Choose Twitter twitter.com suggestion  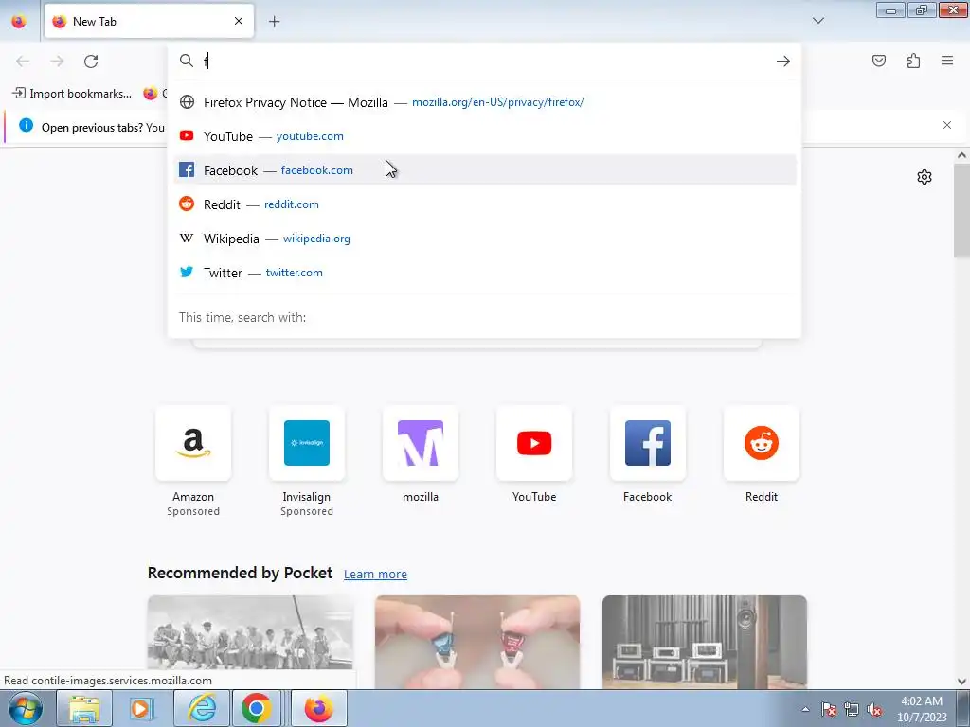click(485, 272)
